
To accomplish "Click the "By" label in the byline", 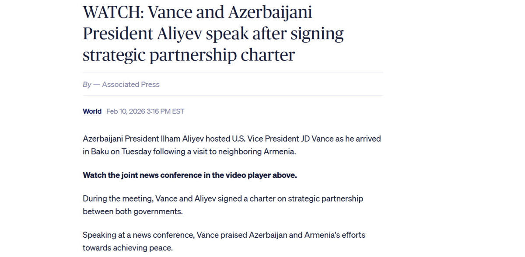I will tap(87, 84).
